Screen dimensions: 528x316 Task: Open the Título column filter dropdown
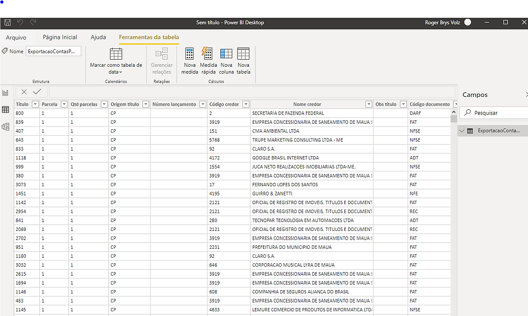pyautogui.click(x=35, y=104)
